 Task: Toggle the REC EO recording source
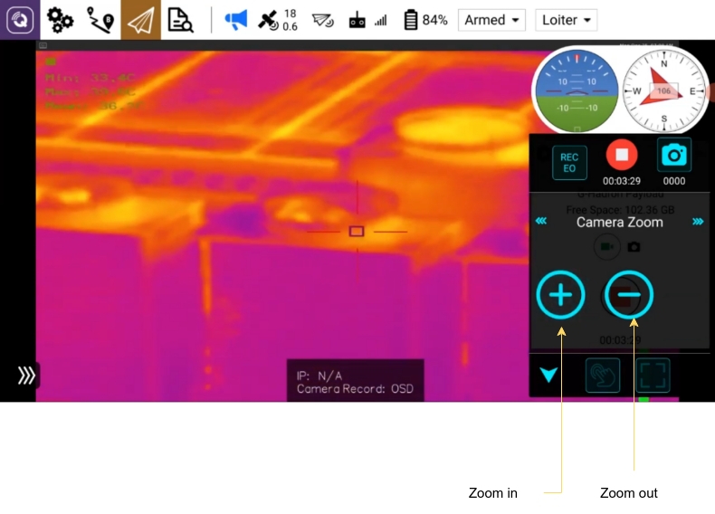pos(569,163)
